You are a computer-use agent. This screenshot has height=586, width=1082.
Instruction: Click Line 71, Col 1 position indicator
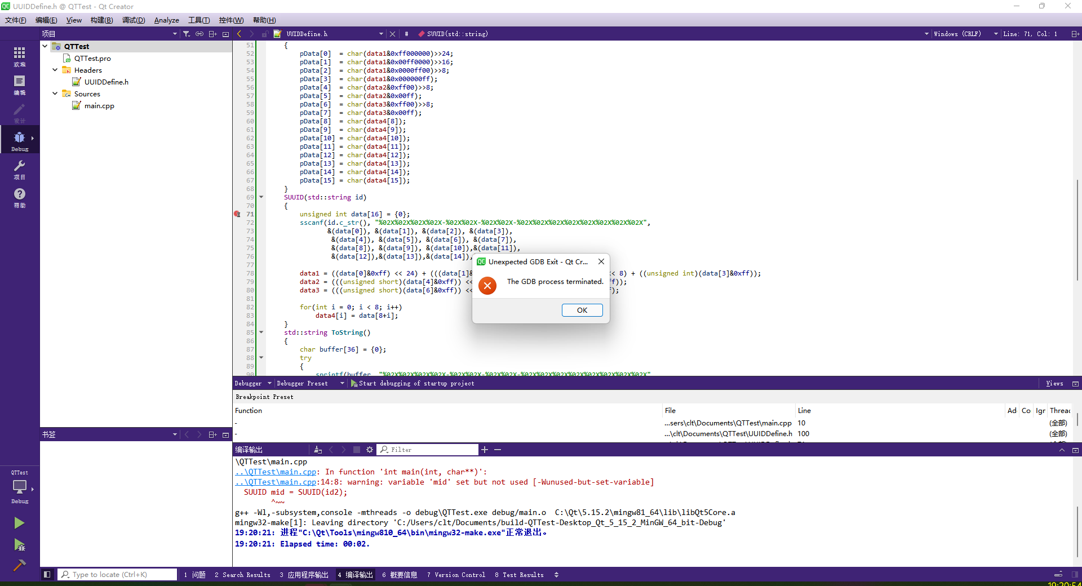pos(1031,34)
